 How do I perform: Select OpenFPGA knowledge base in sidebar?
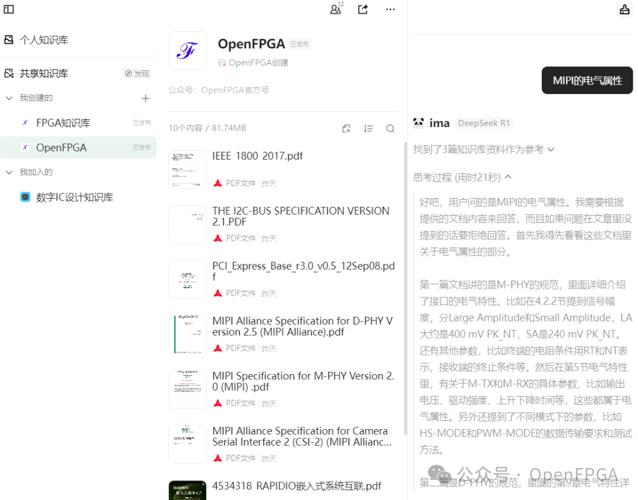pos(78,147)
